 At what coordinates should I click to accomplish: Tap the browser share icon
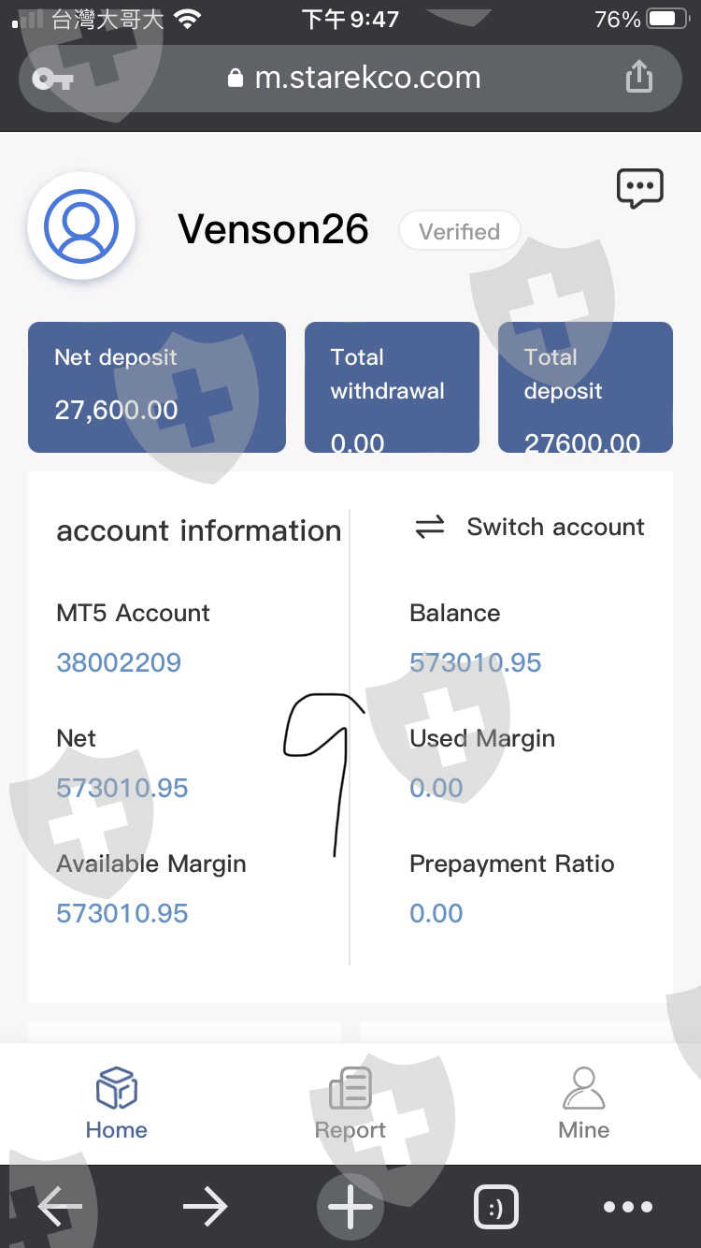[638, 77]
